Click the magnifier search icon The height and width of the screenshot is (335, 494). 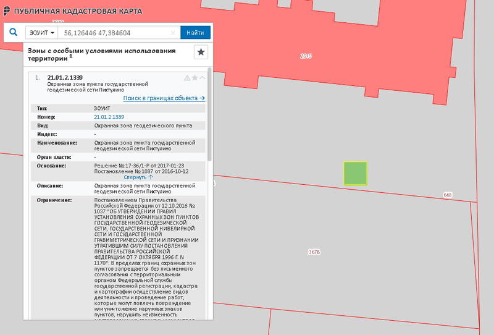click(13, 32)
